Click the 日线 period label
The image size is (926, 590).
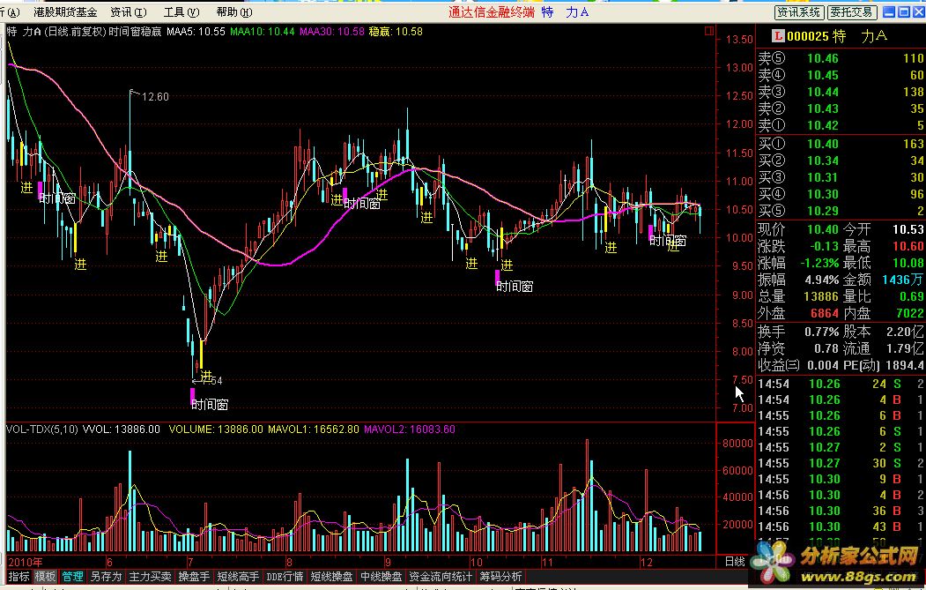point(735,562)
